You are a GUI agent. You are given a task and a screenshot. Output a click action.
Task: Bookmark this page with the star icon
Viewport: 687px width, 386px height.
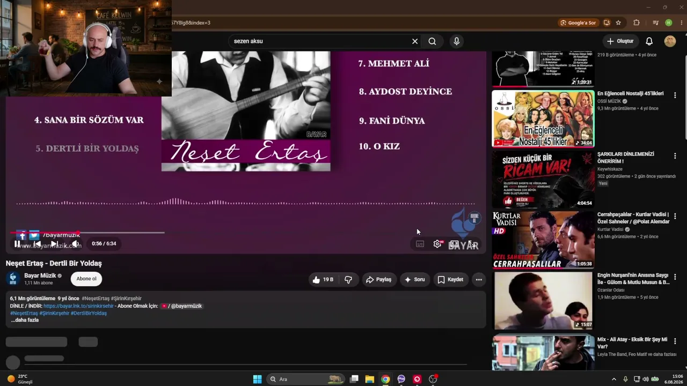tap(618, 23)
